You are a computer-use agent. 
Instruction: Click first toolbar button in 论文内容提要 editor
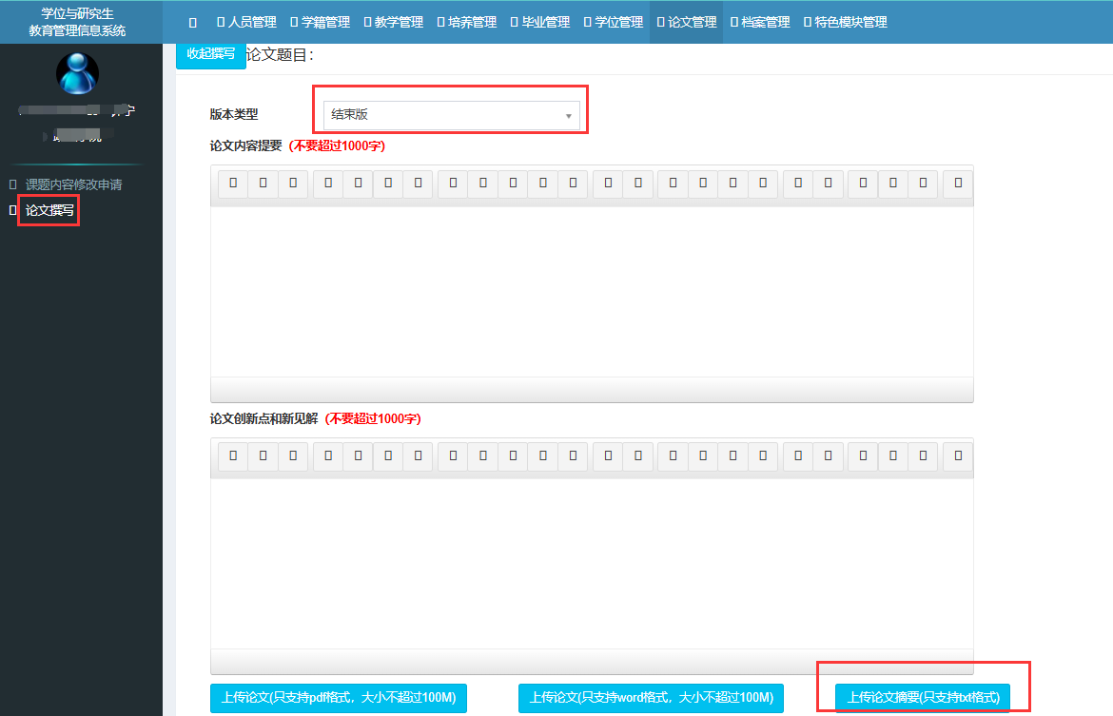233,183
